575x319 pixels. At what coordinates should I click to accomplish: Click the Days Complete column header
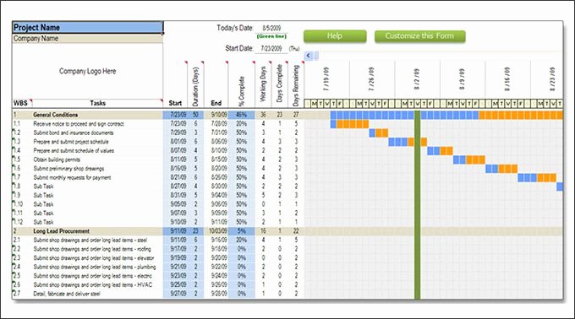pos(279,84)
